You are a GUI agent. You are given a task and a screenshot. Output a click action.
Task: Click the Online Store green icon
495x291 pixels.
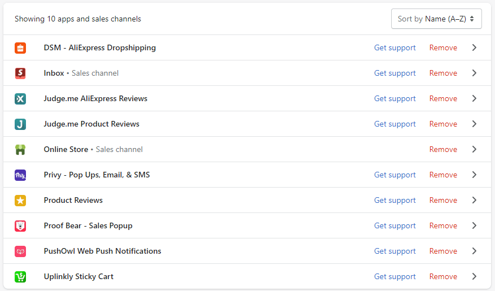point(20,150)
